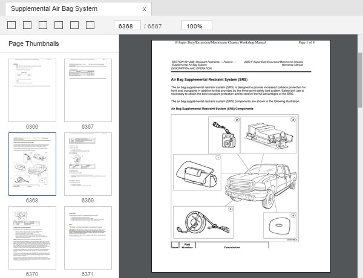
Task: Select the highlighted page 6368 thumbnail
Action: [x=33, y=164]
